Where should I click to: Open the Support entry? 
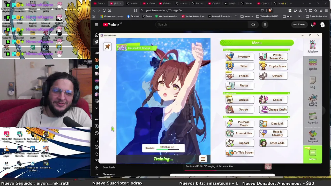240,143
